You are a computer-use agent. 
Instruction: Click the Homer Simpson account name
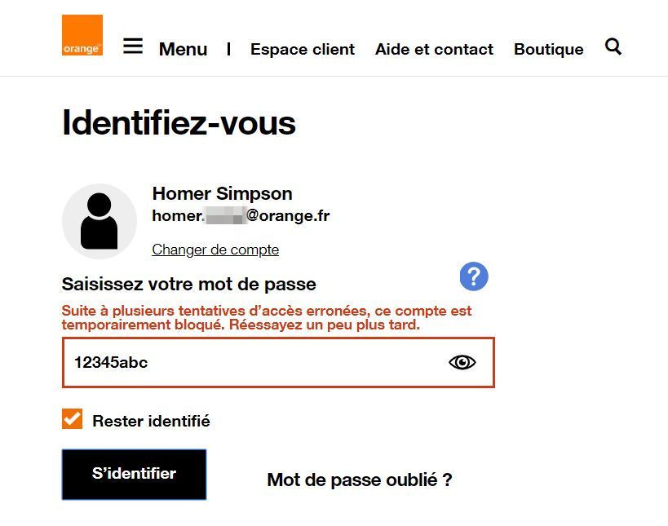click(x=222, y=194)
